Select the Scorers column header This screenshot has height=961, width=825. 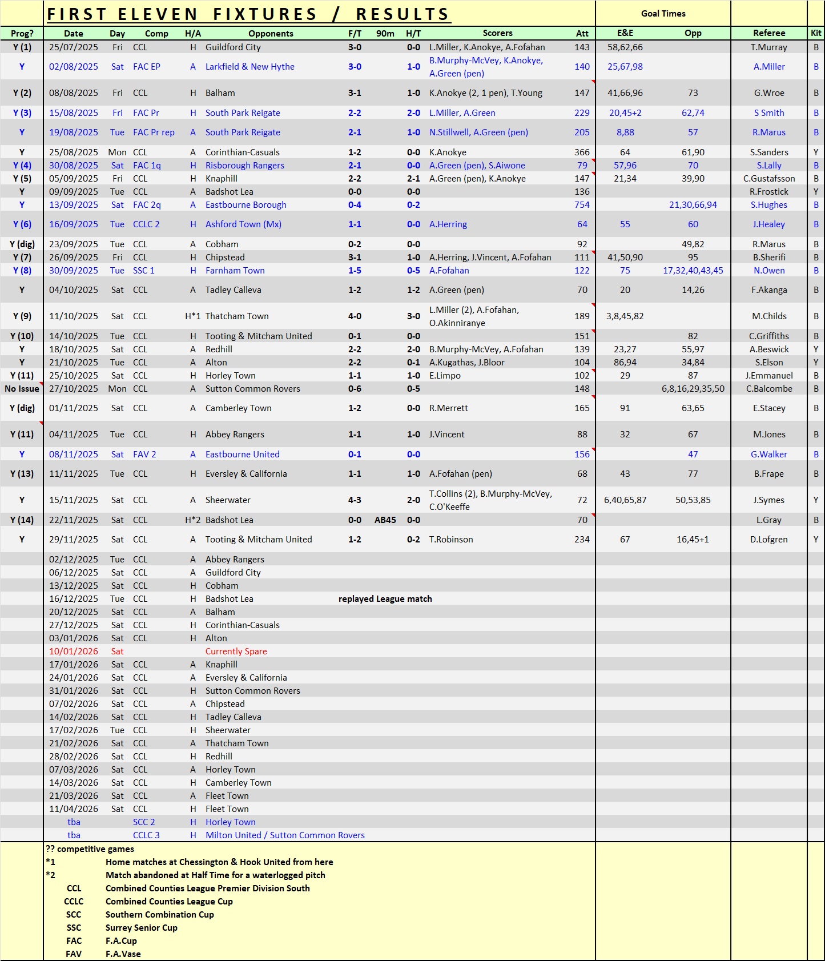(x=497, y=33)
